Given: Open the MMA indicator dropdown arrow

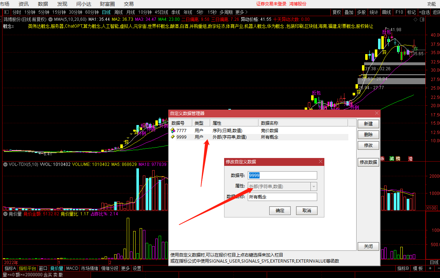Looking at the screenshot, I should point(50,19).
